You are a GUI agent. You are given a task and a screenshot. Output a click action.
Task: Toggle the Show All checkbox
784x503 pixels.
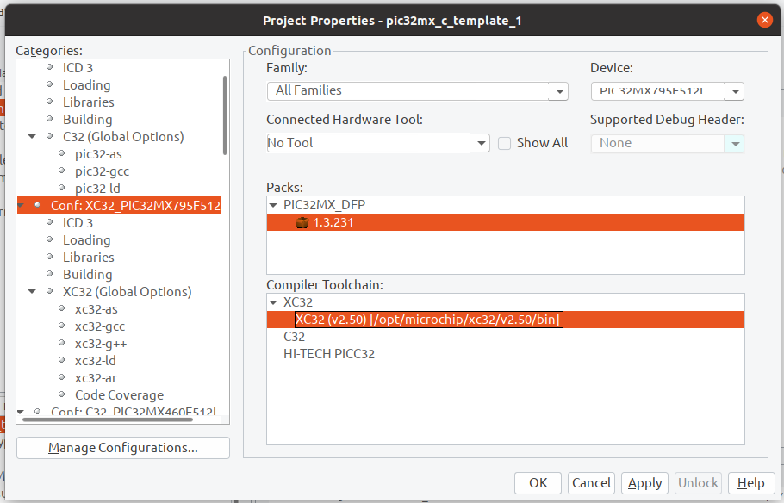[505, 144]
